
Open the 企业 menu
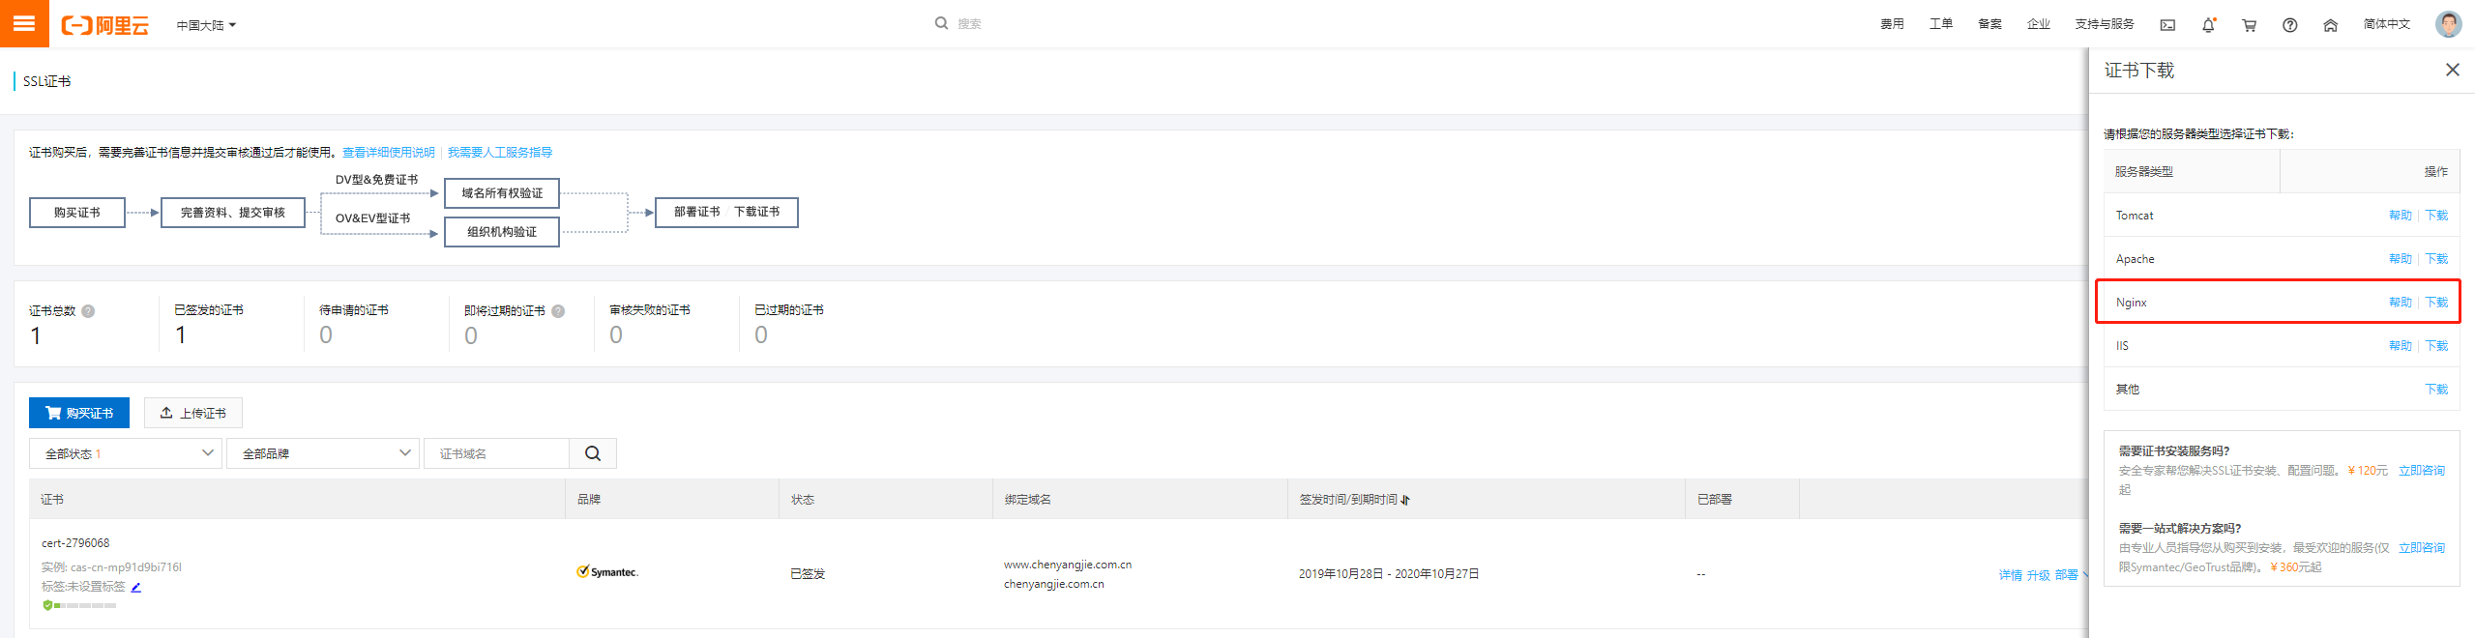2039,24
